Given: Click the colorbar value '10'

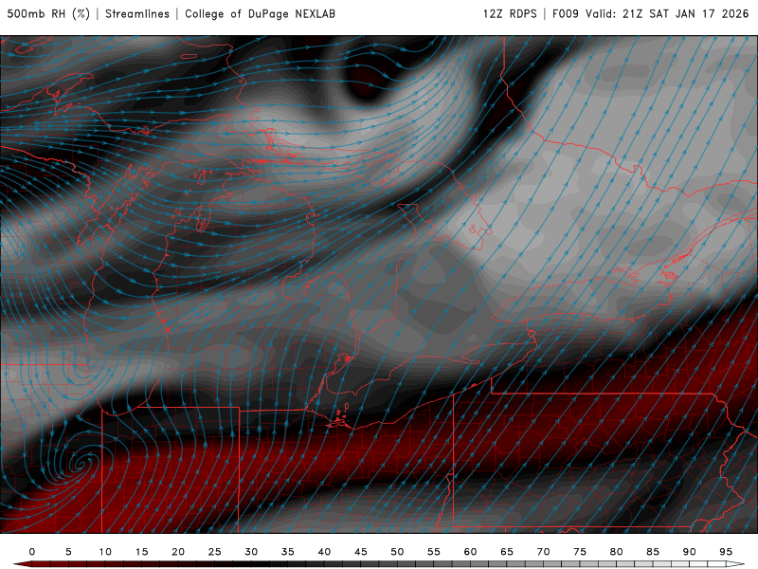Looking at the screenshot, I should pyautogui.click(x=105, y=552).
